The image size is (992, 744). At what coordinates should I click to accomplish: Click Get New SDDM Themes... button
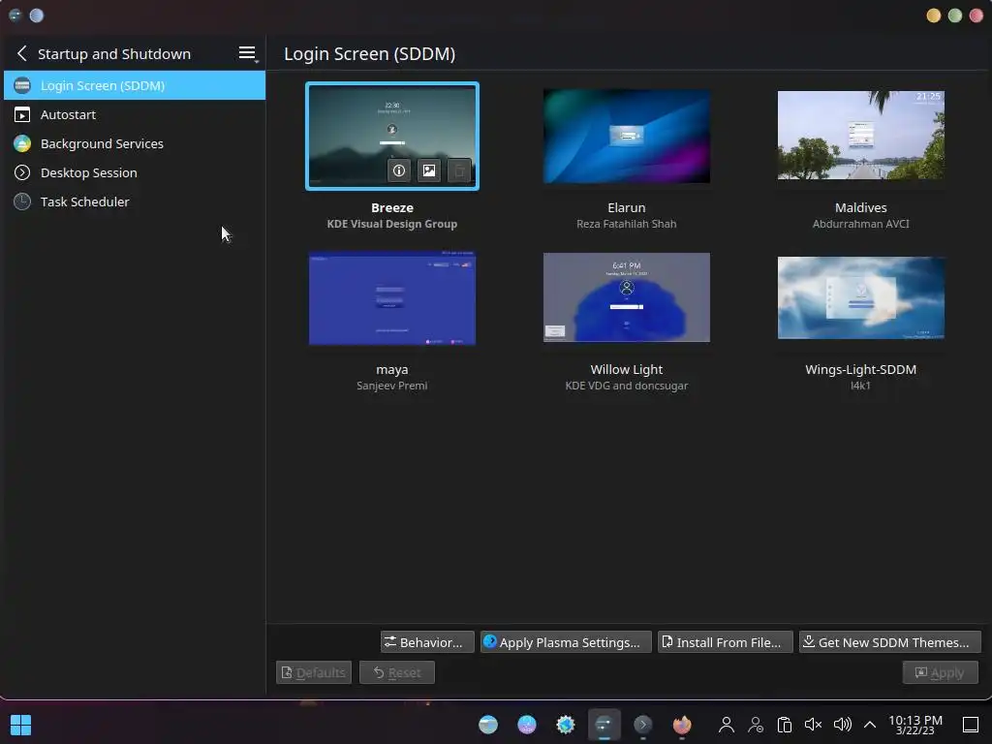click(890, 642)
